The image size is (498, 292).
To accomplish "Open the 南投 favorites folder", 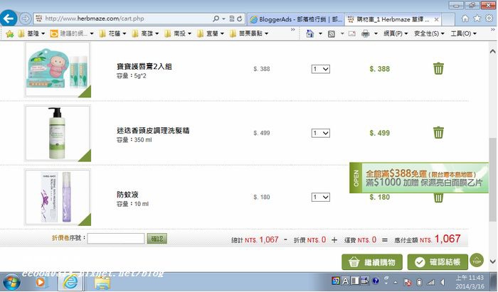I will (x=178, y=33).
